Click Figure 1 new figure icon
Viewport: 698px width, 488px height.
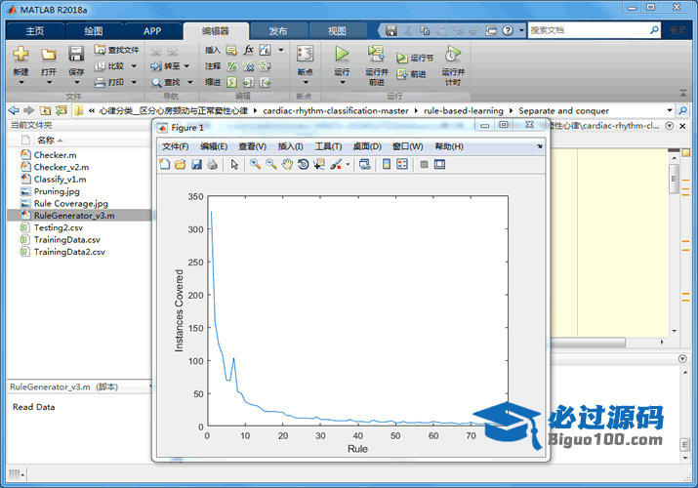pos(165,164)
